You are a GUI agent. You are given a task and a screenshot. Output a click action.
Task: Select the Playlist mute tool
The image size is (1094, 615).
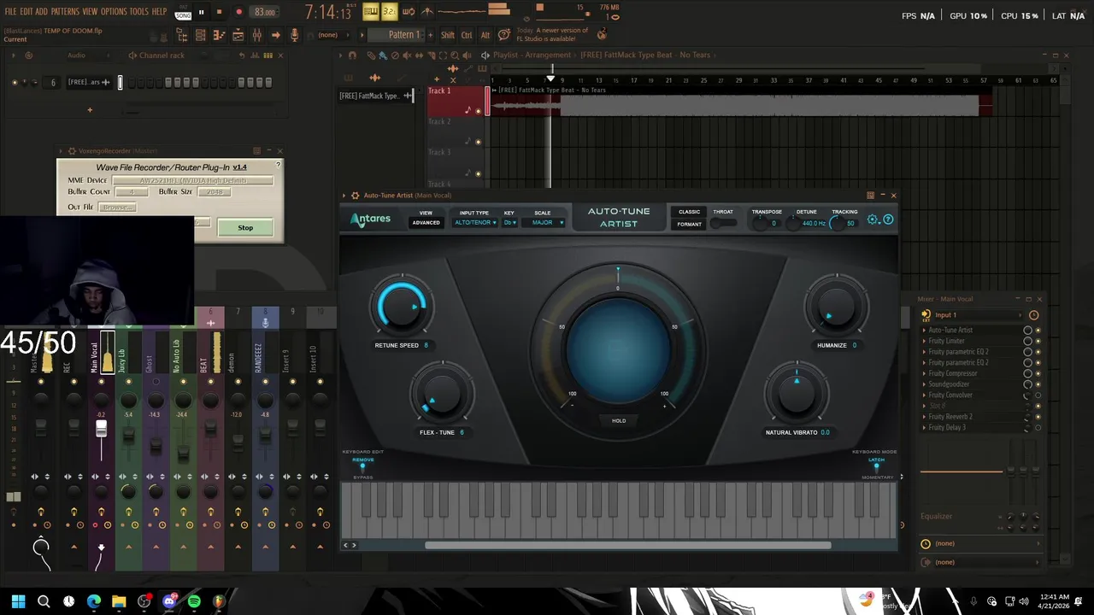pos(407,56)
